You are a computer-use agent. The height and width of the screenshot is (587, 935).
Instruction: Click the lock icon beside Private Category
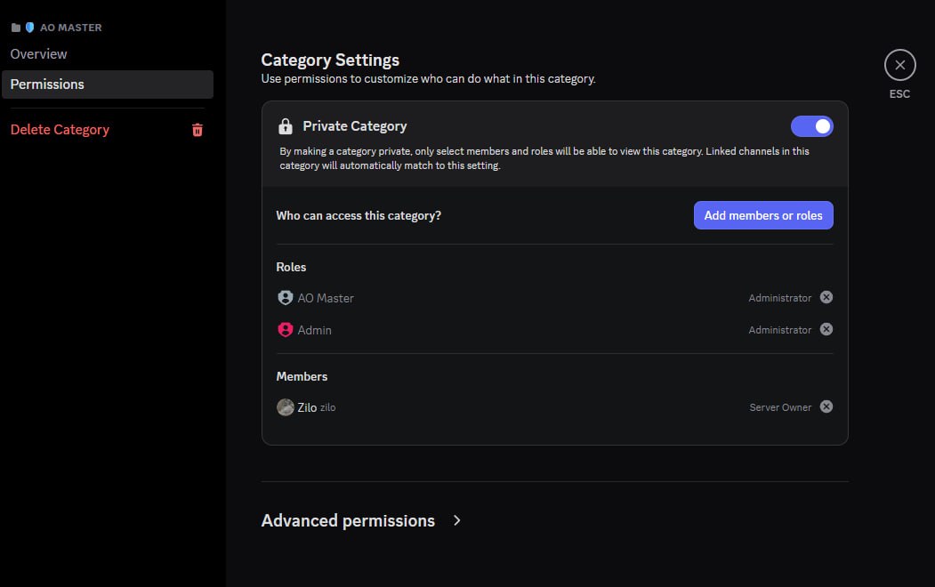pyautogui.click(x=286, y=126)
